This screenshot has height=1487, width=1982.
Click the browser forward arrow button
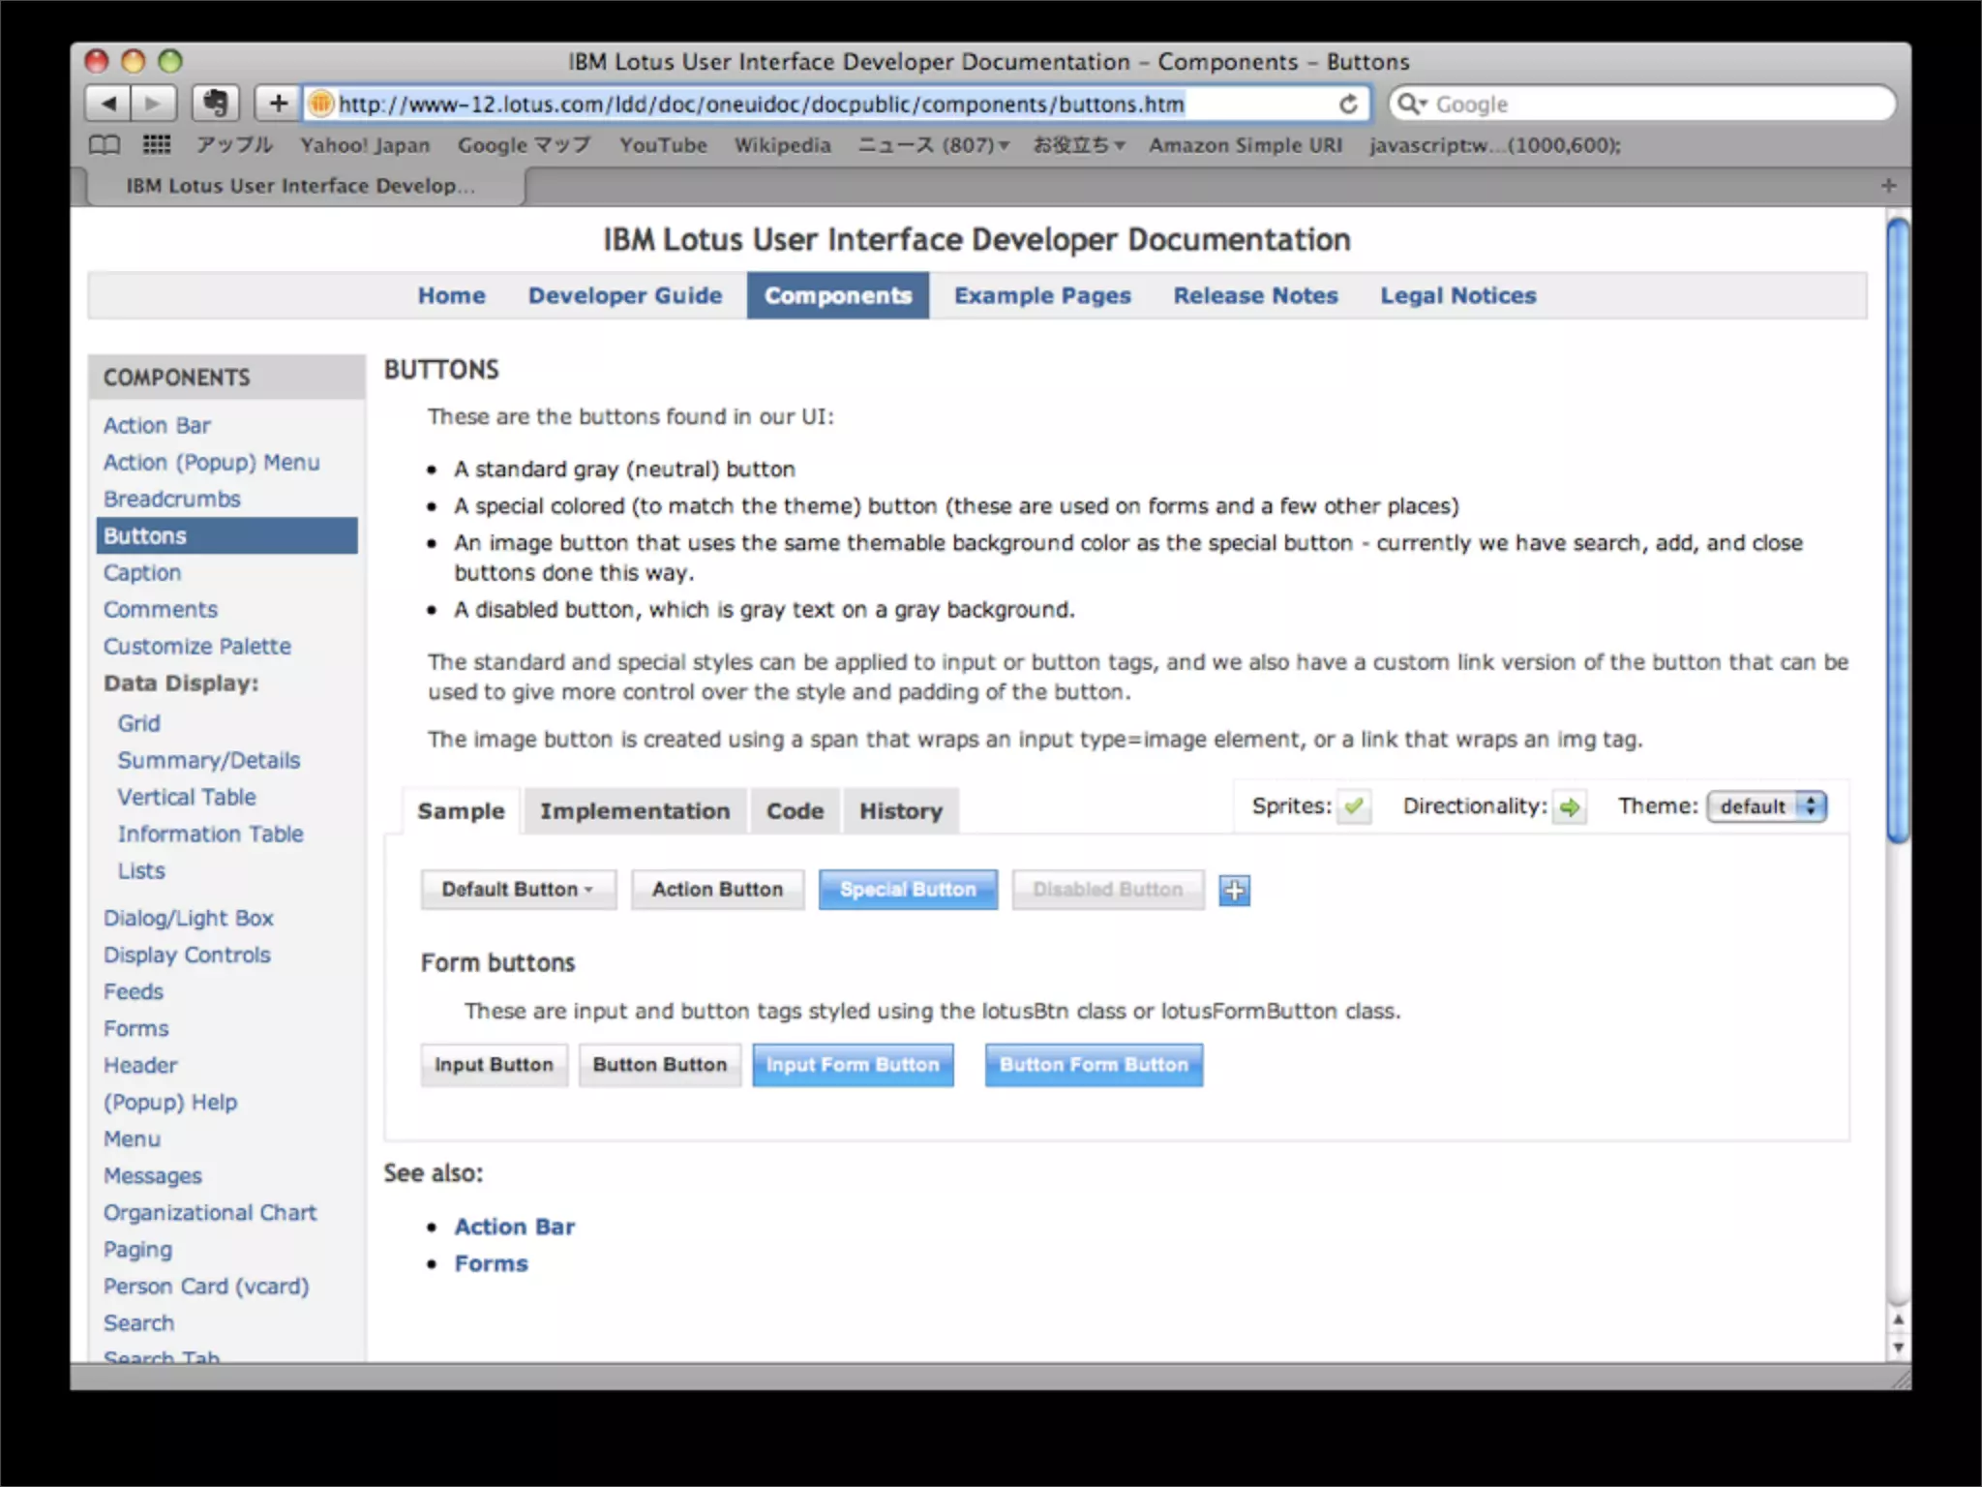[153, 103]
